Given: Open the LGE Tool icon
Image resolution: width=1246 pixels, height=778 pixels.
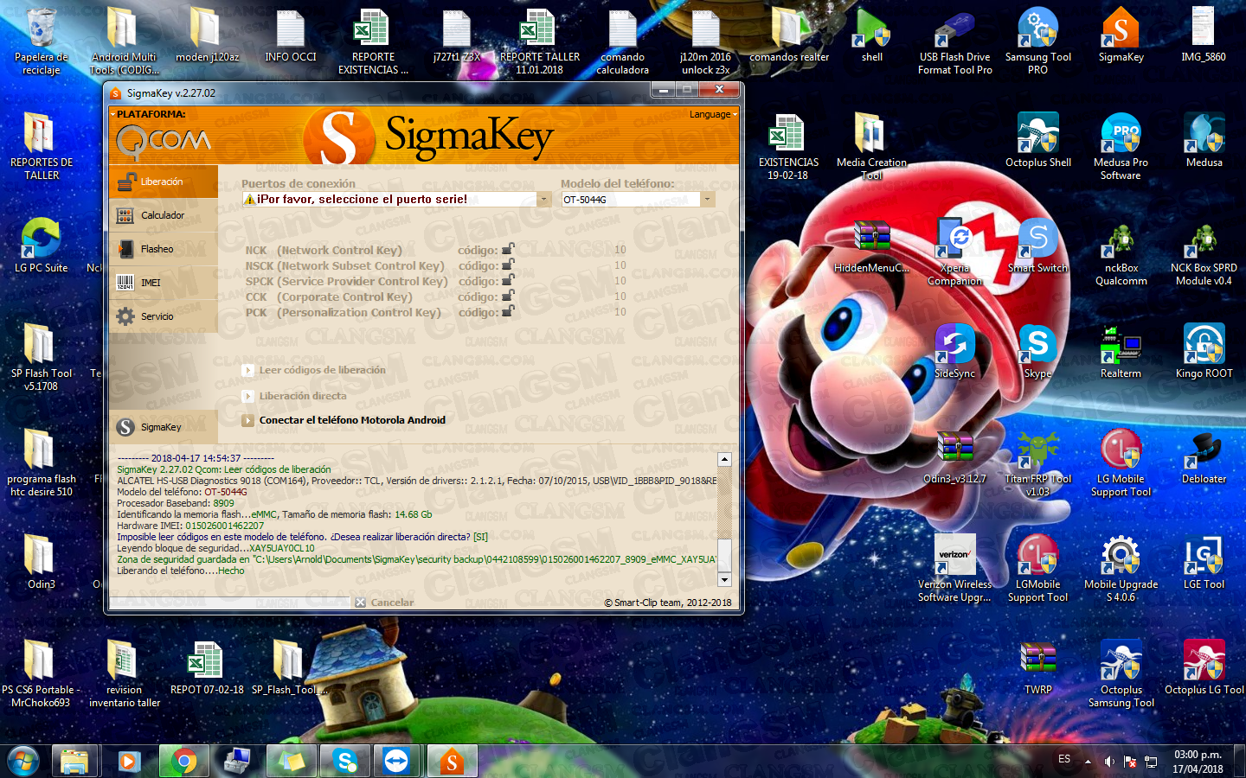Looking at the screenshot, I should tap(1204, 562).
